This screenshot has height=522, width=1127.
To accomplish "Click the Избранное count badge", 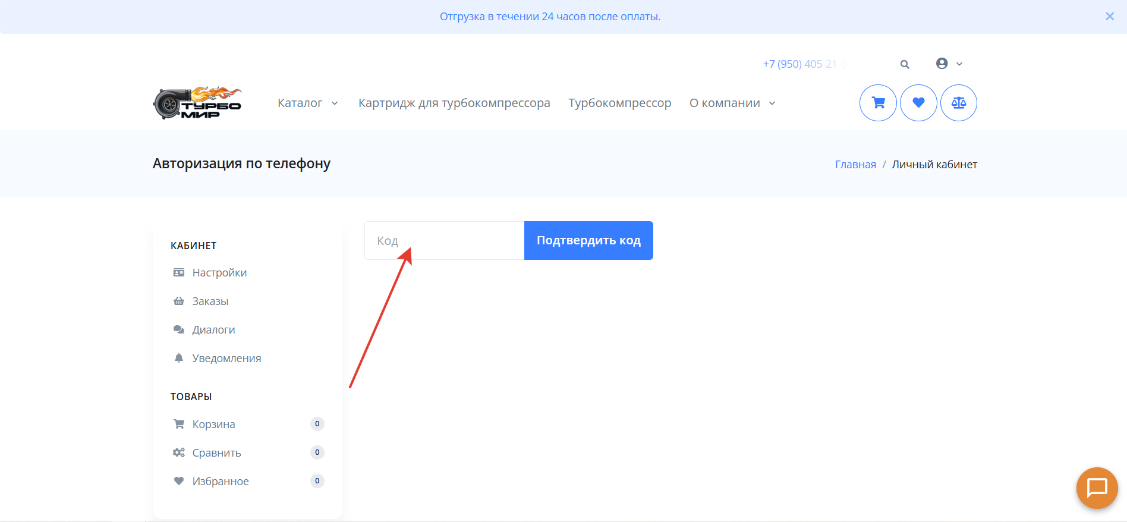I will tap(317, 481).
